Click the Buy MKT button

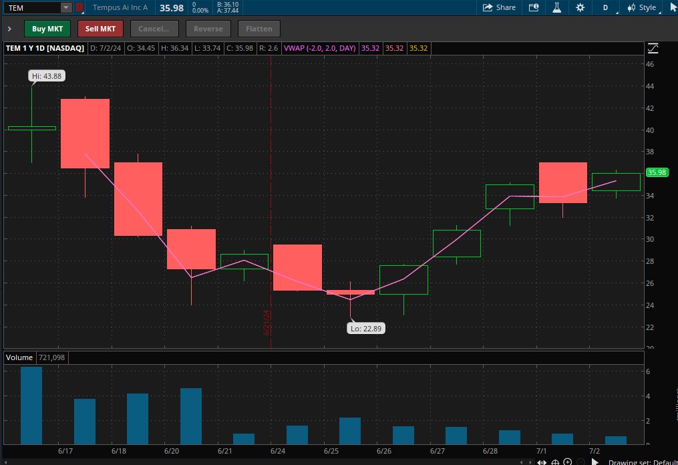coord(47,29)
